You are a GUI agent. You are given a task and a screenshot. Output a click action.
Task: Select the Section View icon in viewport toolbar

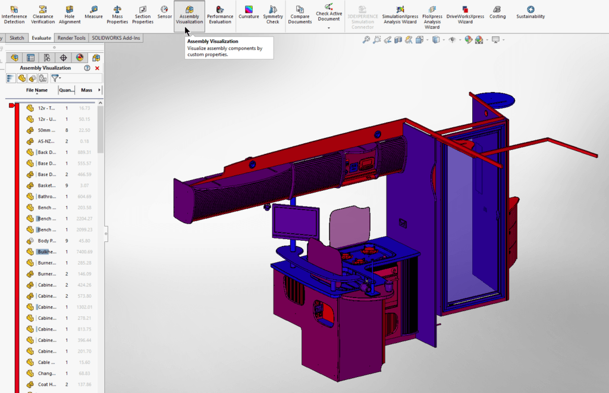pyautogui.click(x=398, y=40)
